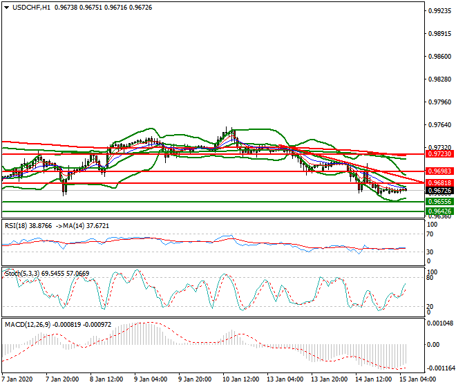
Task: Click the 70 level on RSI scale
Action: (x=432, y=235)
